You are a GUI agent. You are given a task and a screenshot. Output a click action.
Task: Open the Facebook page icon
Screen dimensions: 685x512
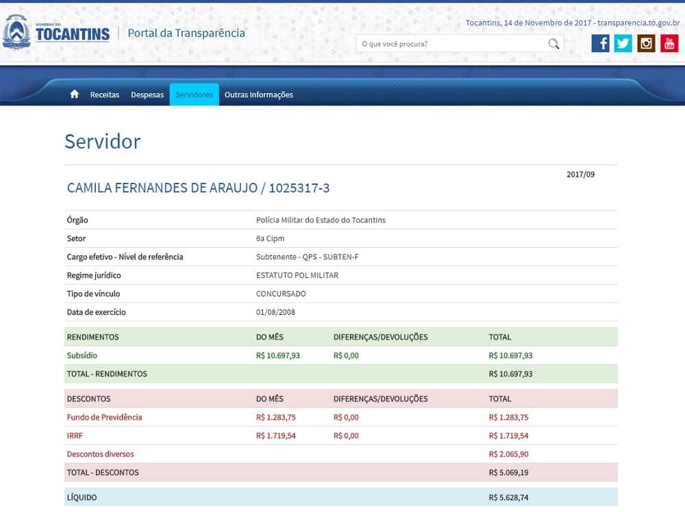(x=600, y=44)
